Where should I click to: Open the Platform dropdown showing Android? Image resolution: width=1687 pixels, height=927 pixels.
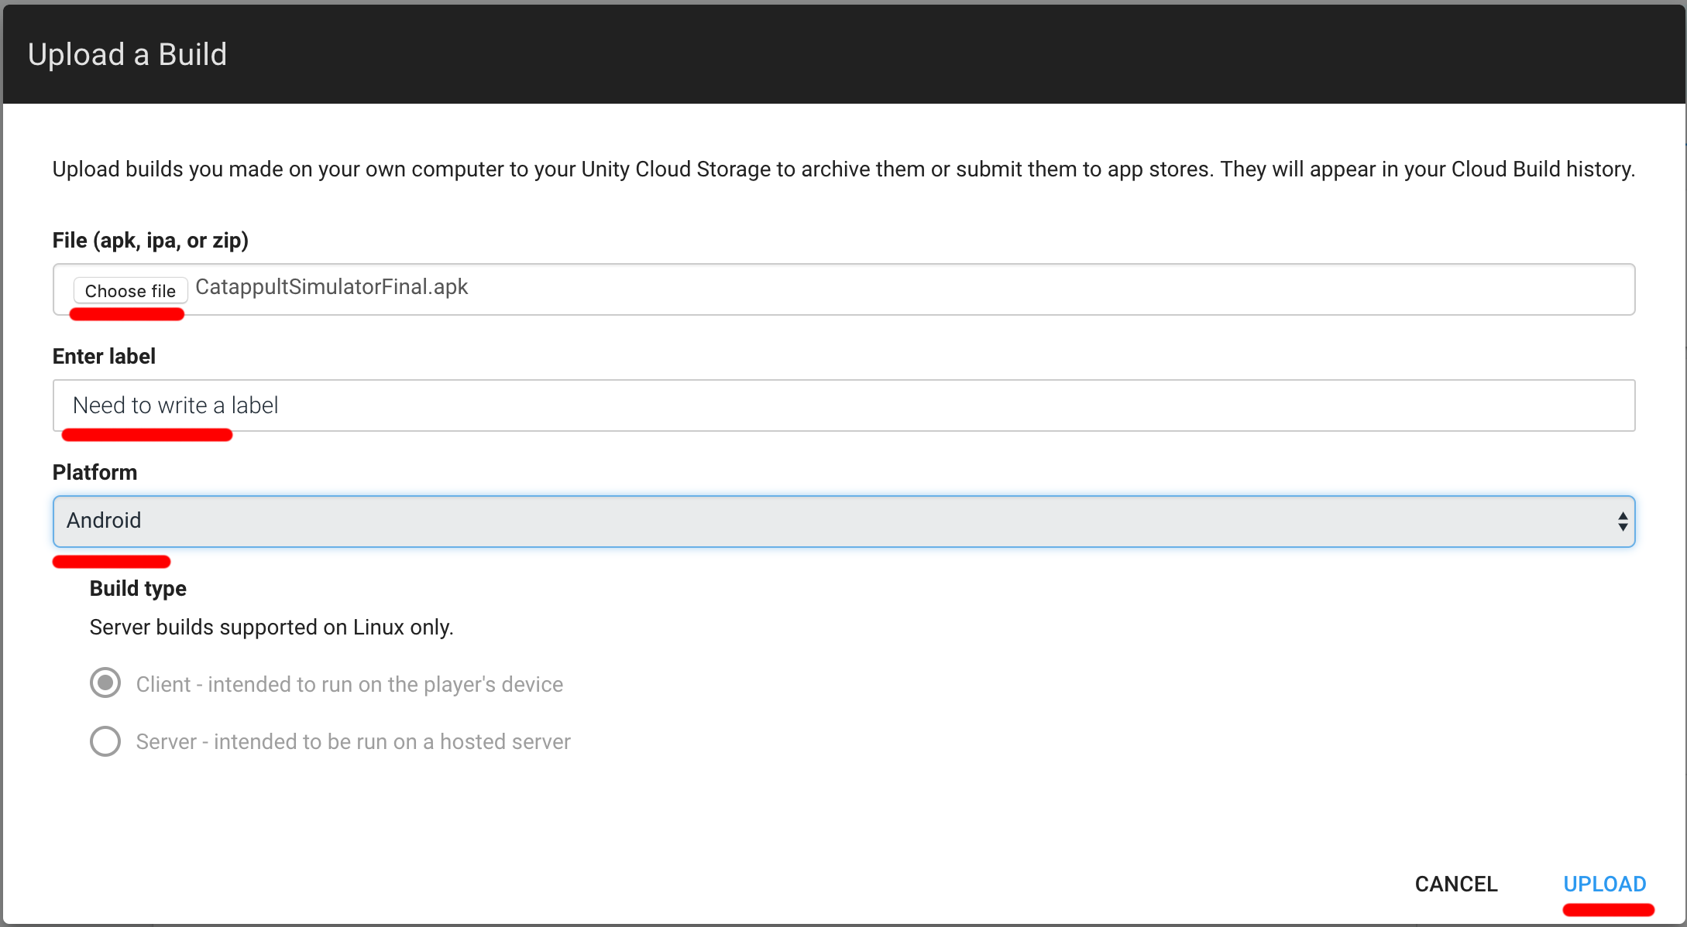click(843, 521)
